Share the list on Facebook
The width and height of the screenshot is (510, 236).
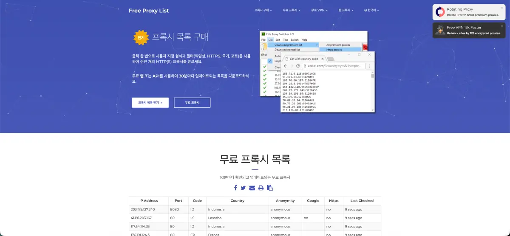(x=235, y=188)
